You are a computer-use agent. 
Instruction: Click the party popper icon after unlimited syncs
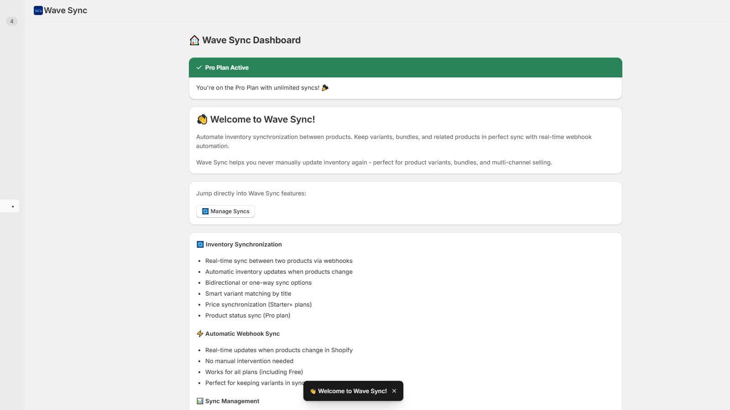(325, 87)
